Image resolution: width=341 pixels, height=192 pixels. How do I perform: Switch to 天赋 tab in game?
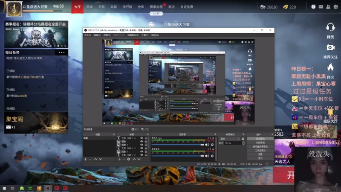coord(101,7)
